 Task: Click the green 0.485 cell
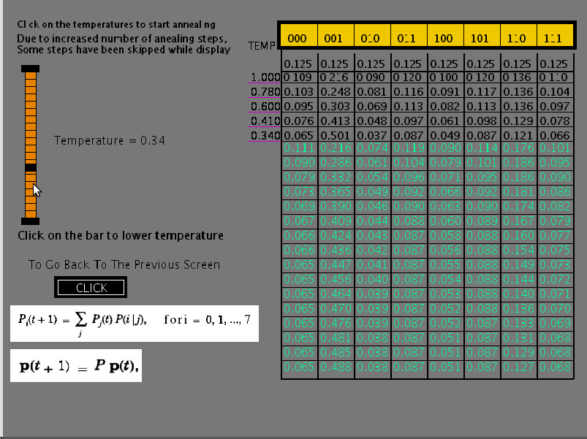(336, 352)
